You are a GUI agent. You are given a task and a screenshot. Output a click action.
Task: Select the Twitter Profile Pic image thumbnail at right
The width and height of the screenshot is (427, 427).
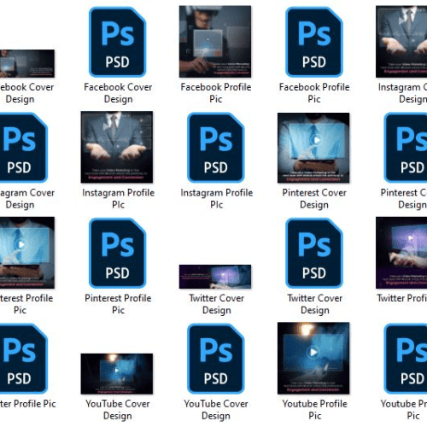click(x=401, y=253)
